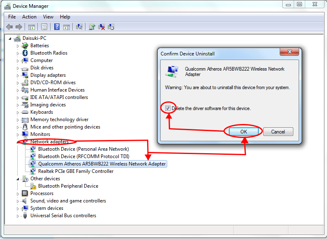This screenshot has width=327, height=239.
Task: Select Bluetooth Device (Personal Area Network)
Action: tap(83, 149)
